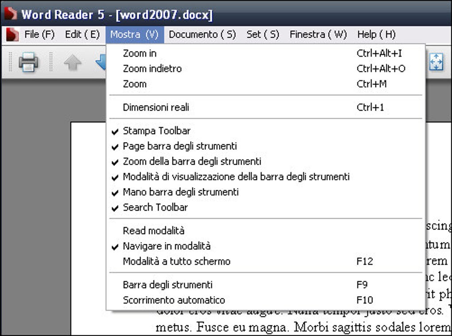The height and width of the screenshot is (336, 452).
Task: Click the fit-to-window icon at toolbar right
Action: tap(436, 62)
